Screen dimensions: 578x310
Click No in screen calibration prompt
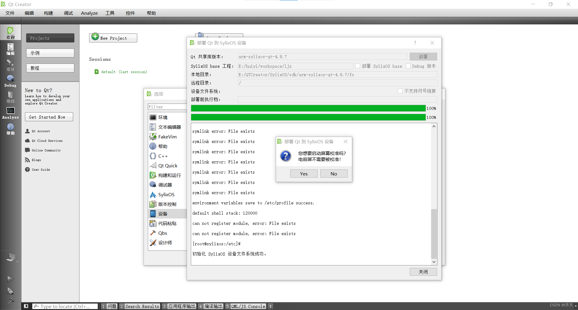[334, 174]
